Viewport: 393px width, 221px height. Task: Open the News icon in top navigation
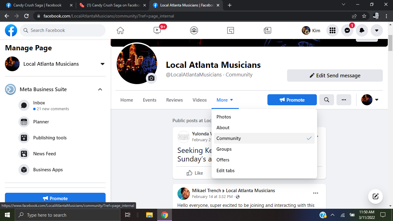(x=267, y=30)
